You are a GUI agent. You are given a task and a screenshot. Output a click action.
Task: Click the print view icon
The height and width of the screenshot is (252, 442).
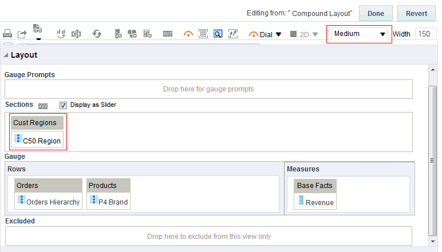8,34
